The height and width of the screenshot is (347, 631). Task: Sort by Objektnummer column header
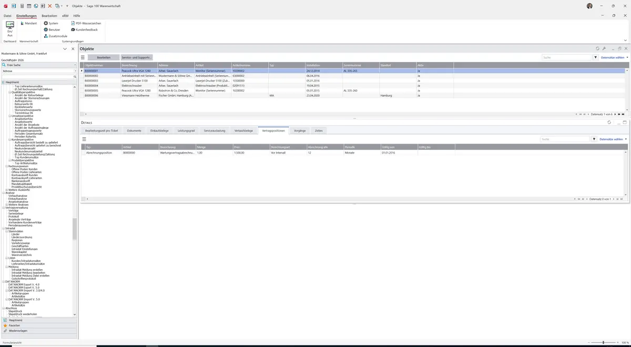[x=101, y=65]
